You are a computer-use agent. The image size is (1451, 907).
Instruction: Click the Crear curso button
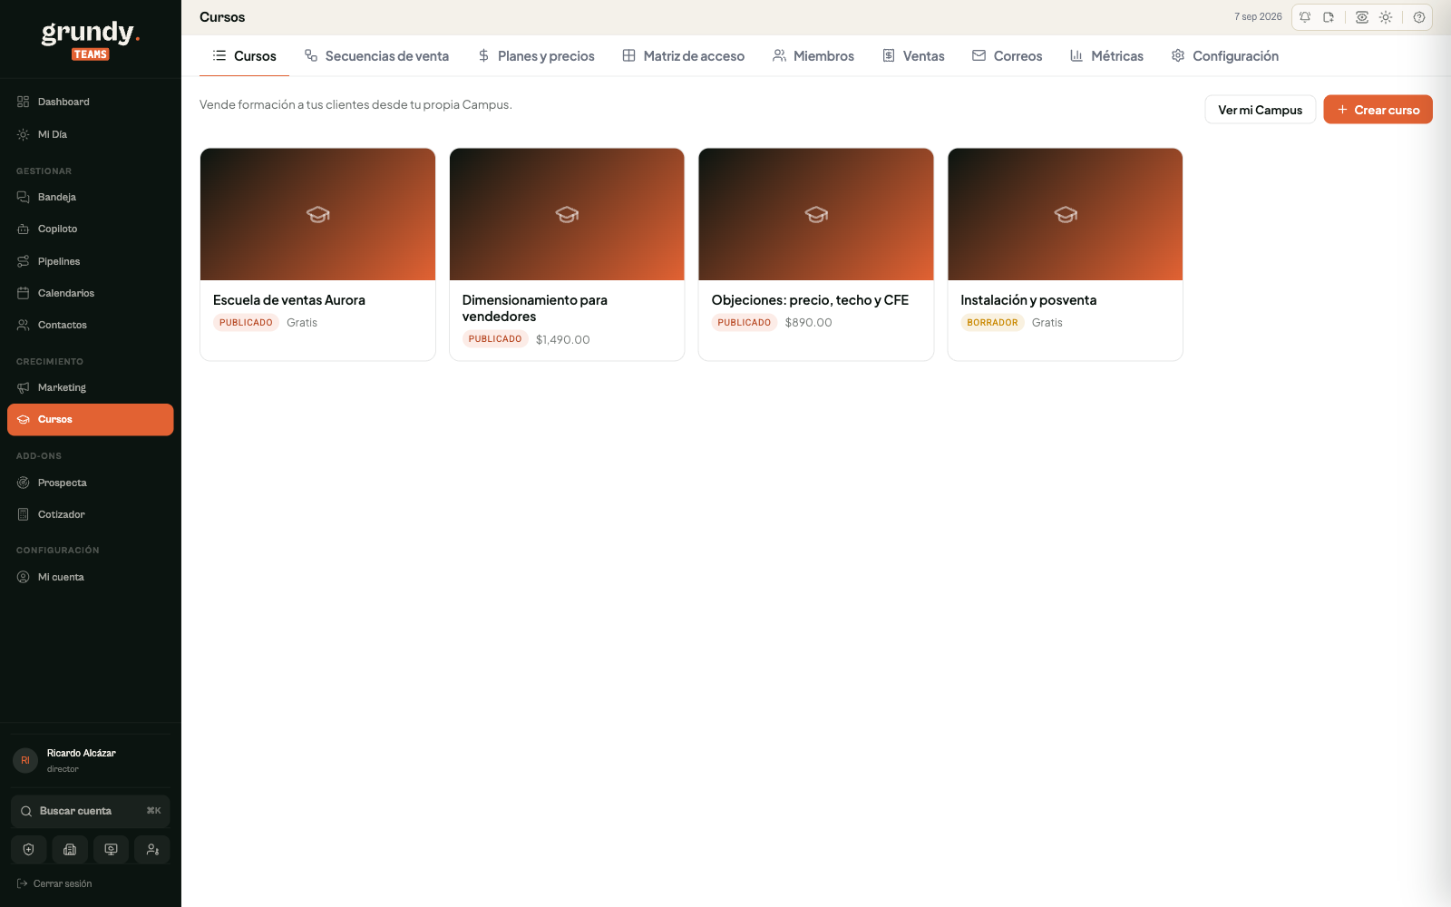tap(1378, 110)
